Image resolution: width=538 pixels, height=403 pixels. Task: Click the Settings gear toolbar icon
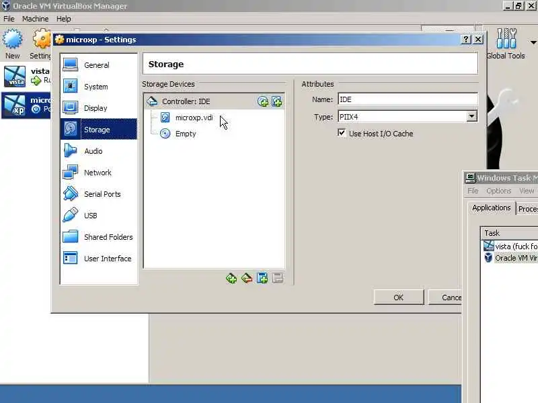pos(41,44)
